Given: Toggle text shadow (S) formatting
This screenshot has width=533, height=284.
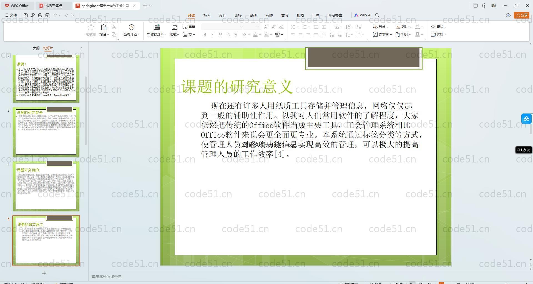Looking at the screenshot, I should (x=236, y=35).
